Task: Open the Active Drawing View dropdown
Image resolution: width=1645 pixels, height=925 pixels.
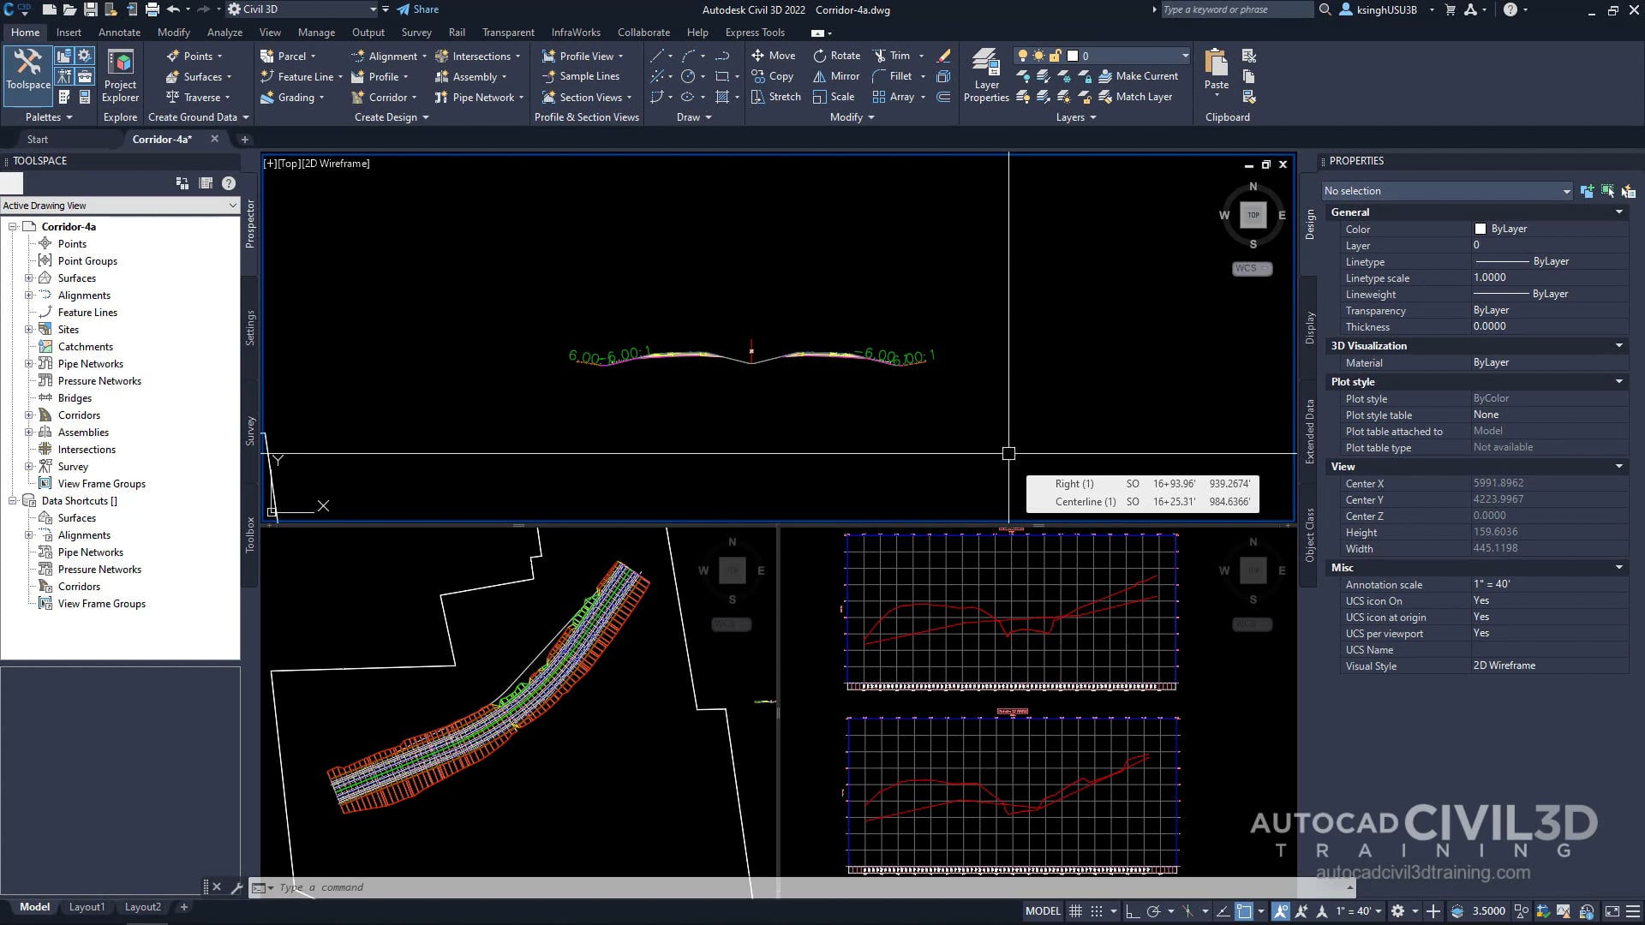Action: 231,206
